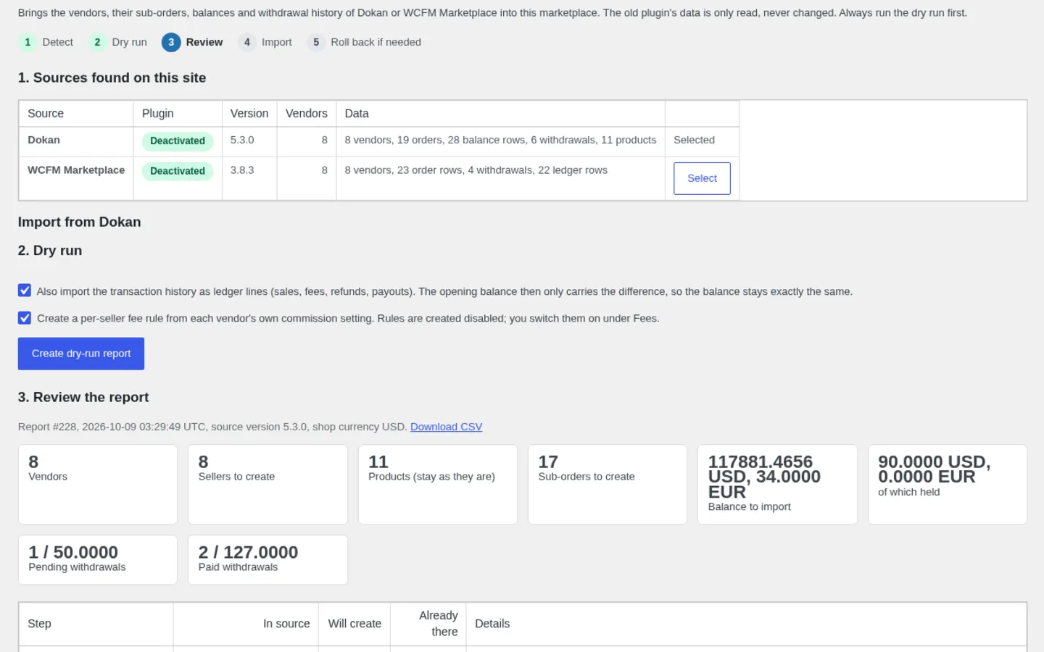Open step 5 Roll back if needed
The image size is (1044, 652).
pyautogui.click(x=365, y=42)
